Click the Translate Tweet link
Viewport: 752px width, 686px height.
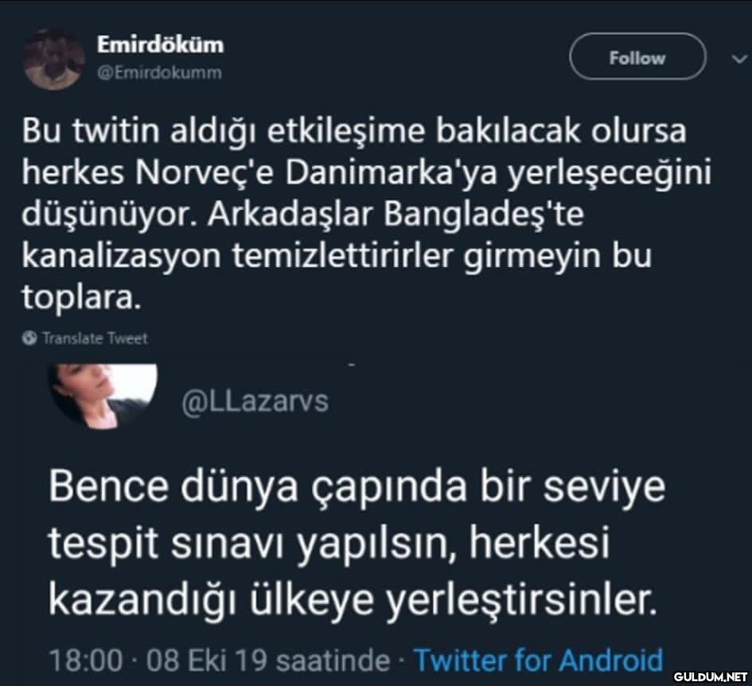click(94, 338)
